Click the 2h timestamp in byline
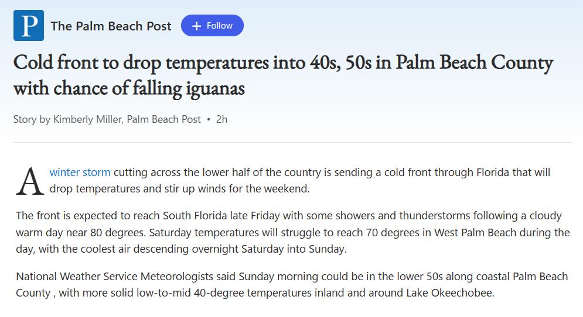Viewport: 583px width, 317px height. [221, 119]
